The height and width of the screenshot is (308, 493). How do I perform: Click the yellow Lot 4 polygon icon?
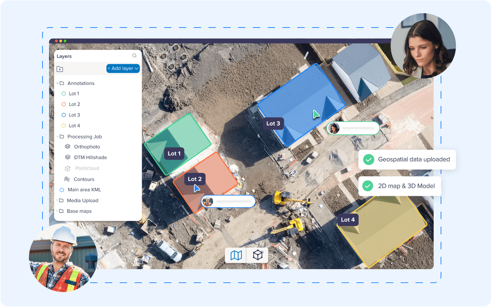coord(63,126)
